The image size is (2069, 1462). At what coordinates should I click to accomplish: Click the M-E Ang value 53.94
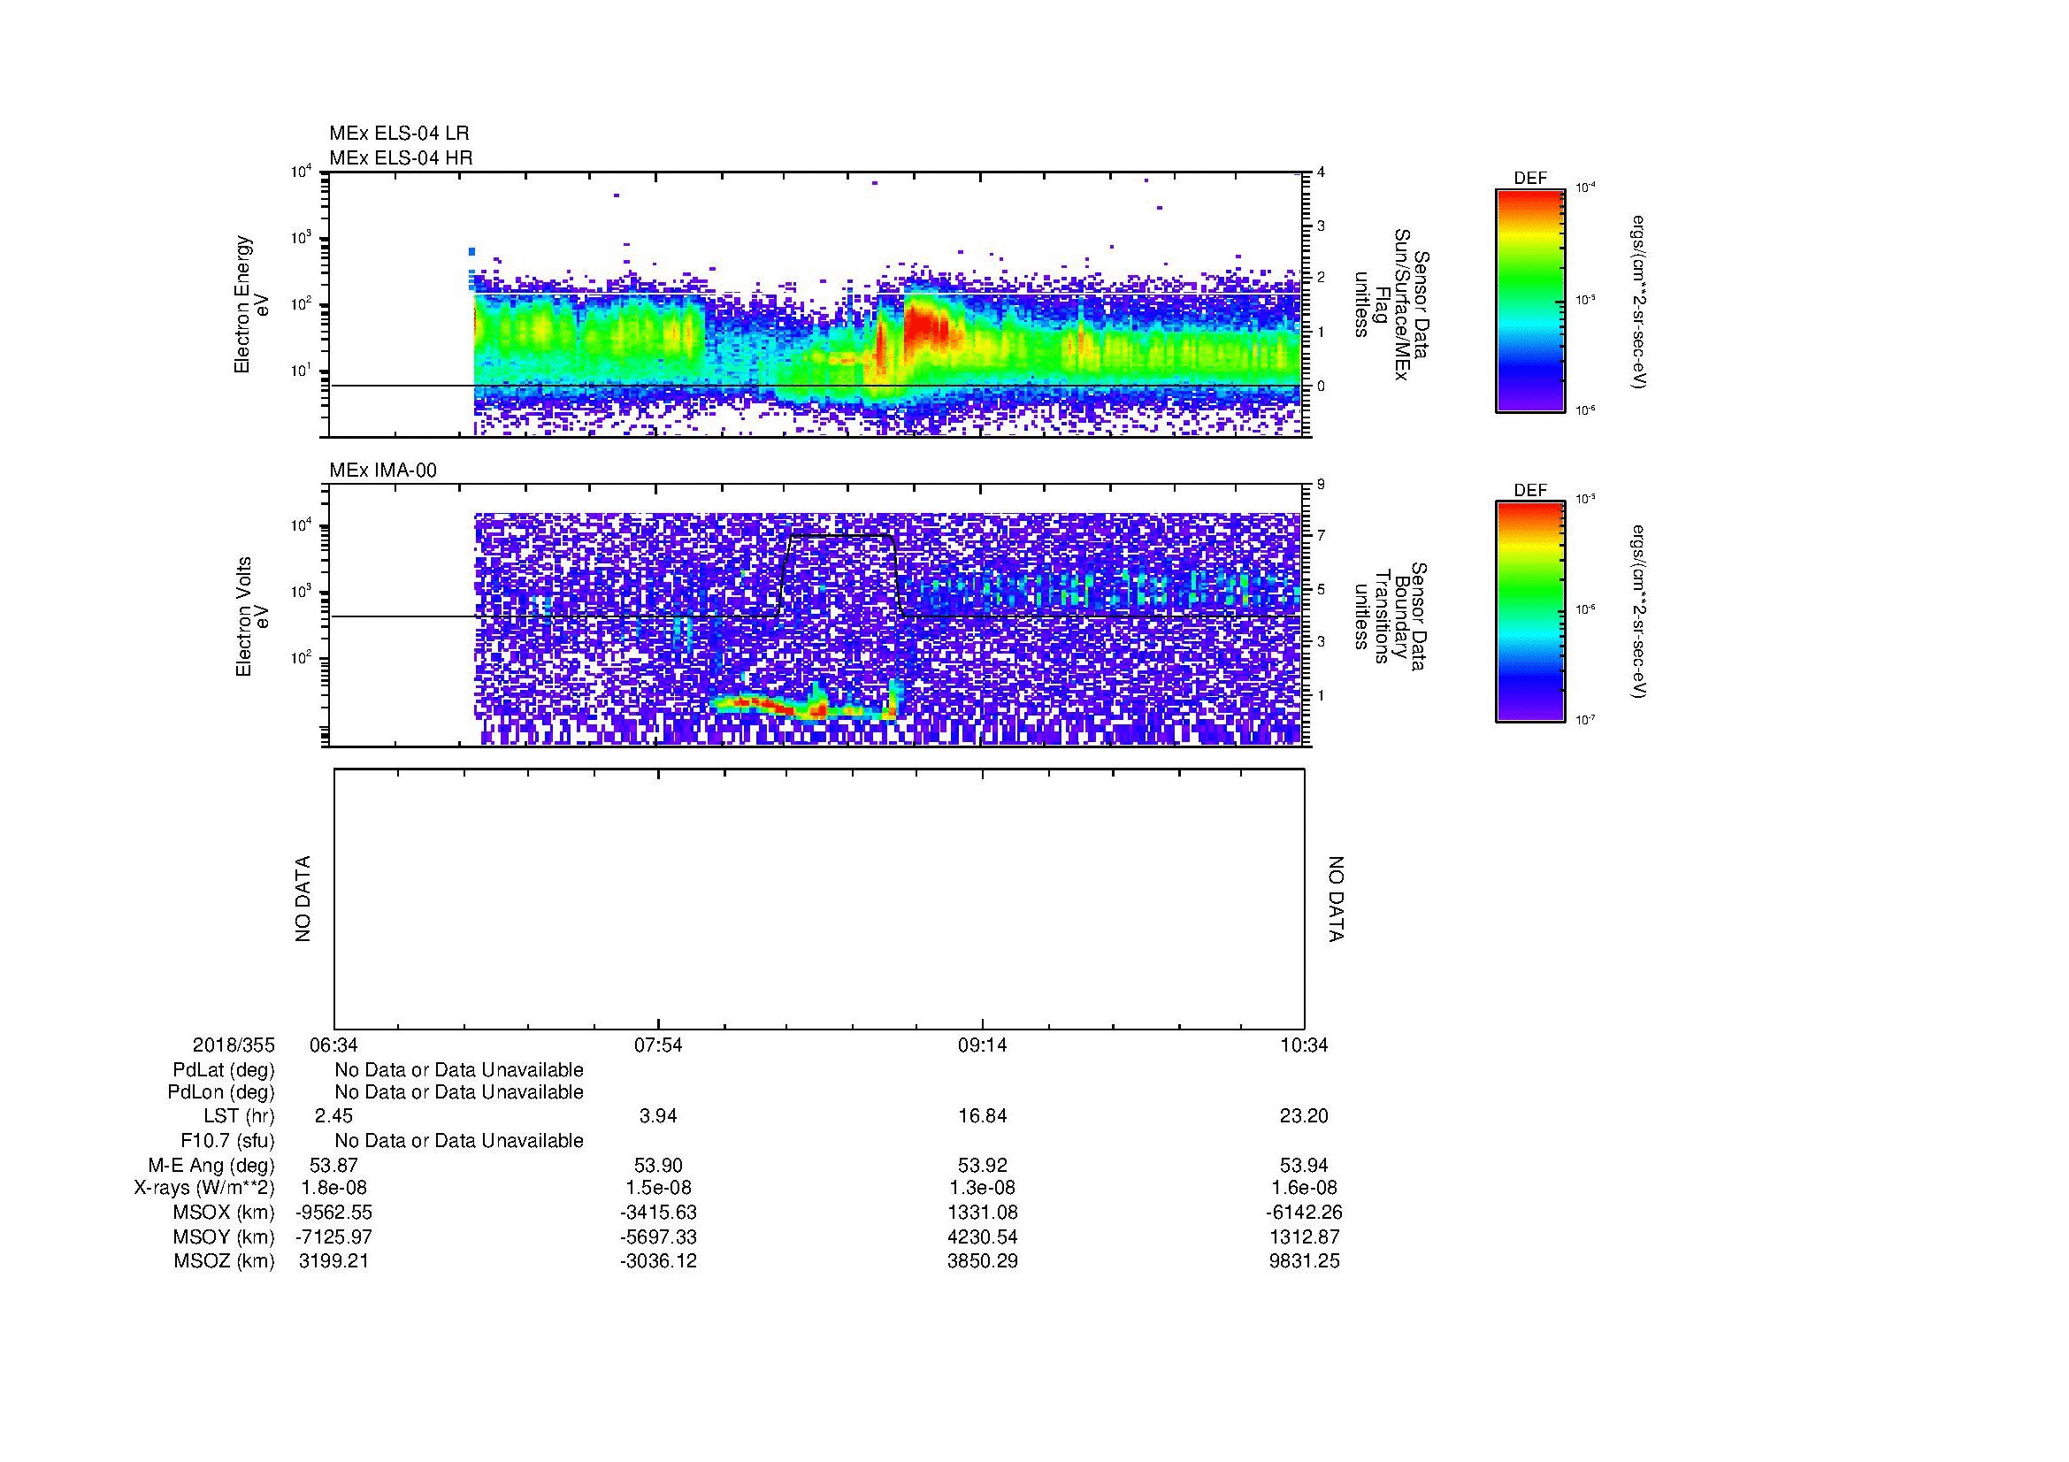[1304, 1166]
